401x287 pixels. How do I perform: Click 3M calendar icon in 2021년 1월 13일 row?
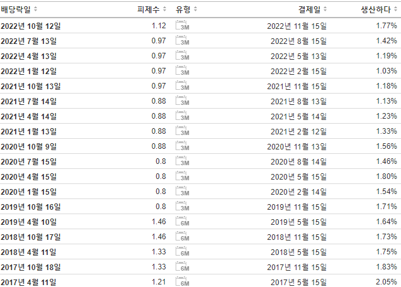coord(183,131)
